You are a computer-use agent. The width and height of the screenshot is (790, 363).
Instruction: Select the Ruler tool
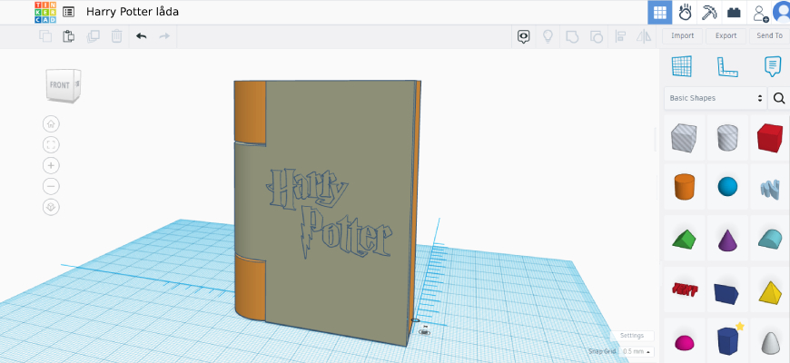point(727,66)
